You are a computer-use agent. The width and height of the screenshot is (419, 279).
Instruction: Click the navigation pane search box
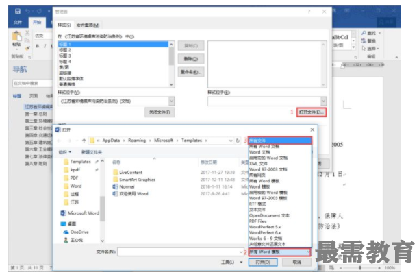pos(32,84)
